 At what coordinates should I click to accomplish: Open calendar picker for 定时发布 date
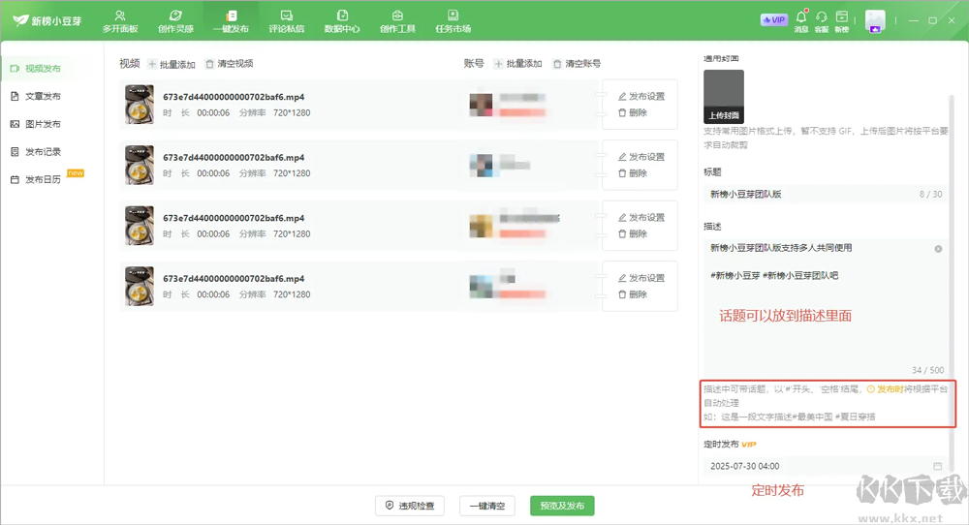coord(937,466)
